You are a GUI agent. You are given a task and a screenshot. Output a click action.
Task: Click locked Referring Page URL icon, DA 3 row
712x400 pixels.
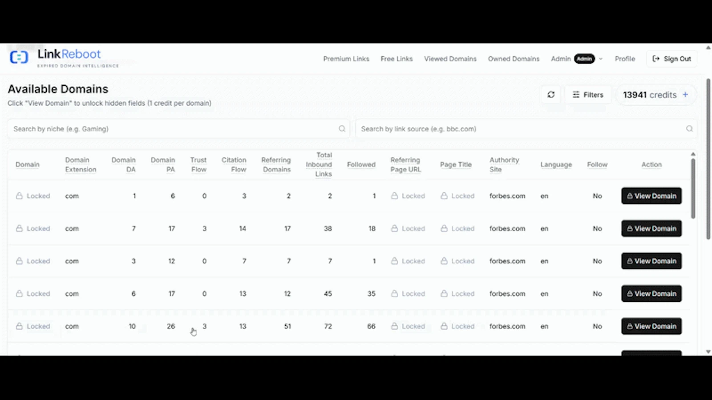tap(394, 261)
